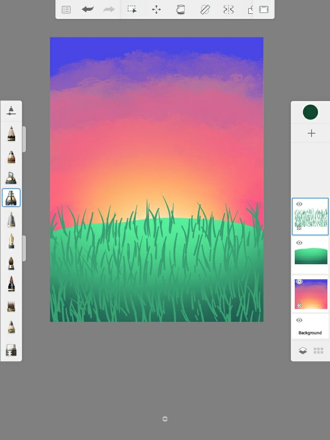Screen dimensions: 330x440
Task: Pick the round paintbrush with gold ferrule
Action: tap(11, 263)
